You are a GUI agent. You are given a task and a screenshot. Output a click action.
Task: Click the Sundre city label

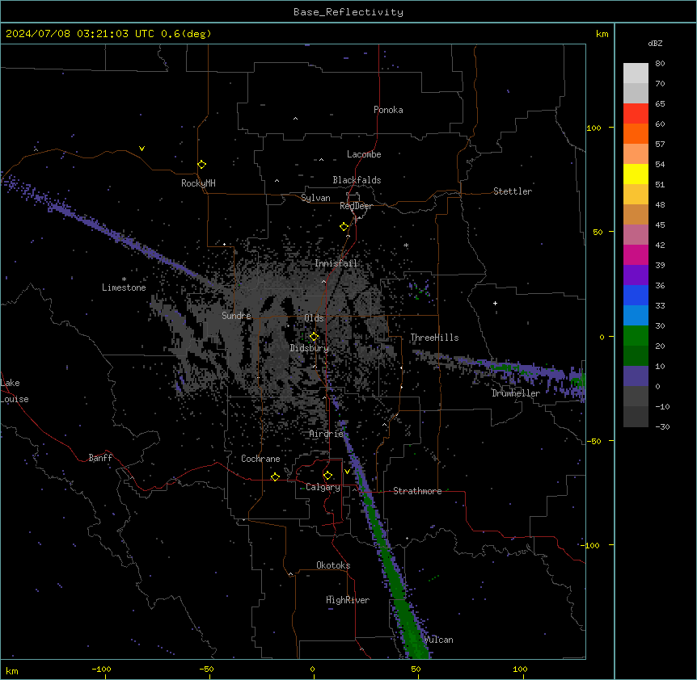[236, 316]
